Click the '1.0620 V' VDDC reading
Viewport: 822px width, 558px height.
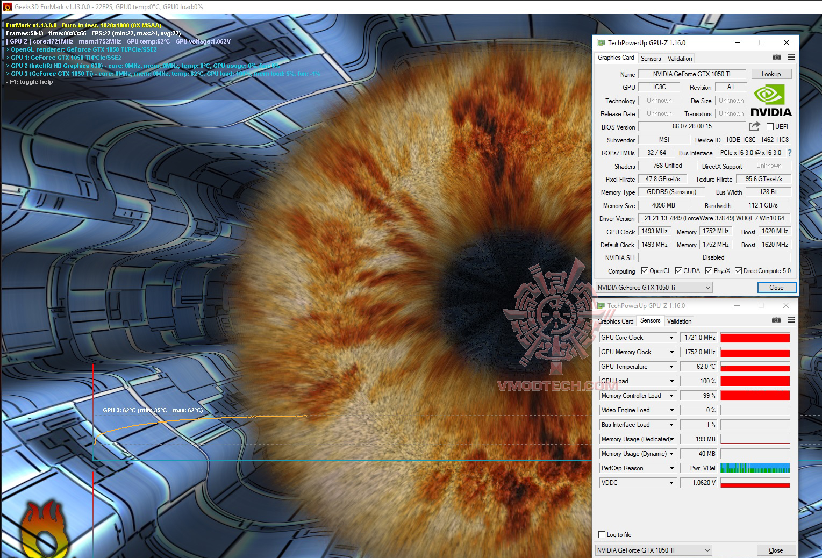click(x=699, y=483)
